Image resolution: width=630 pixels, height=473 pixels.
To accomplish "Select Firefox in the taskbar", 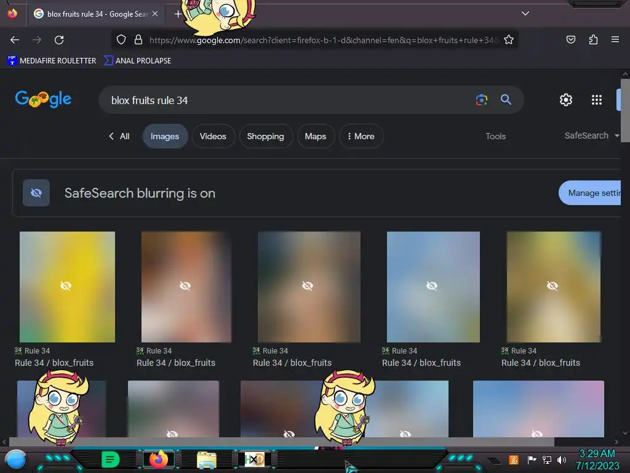I will click(158, 459).
